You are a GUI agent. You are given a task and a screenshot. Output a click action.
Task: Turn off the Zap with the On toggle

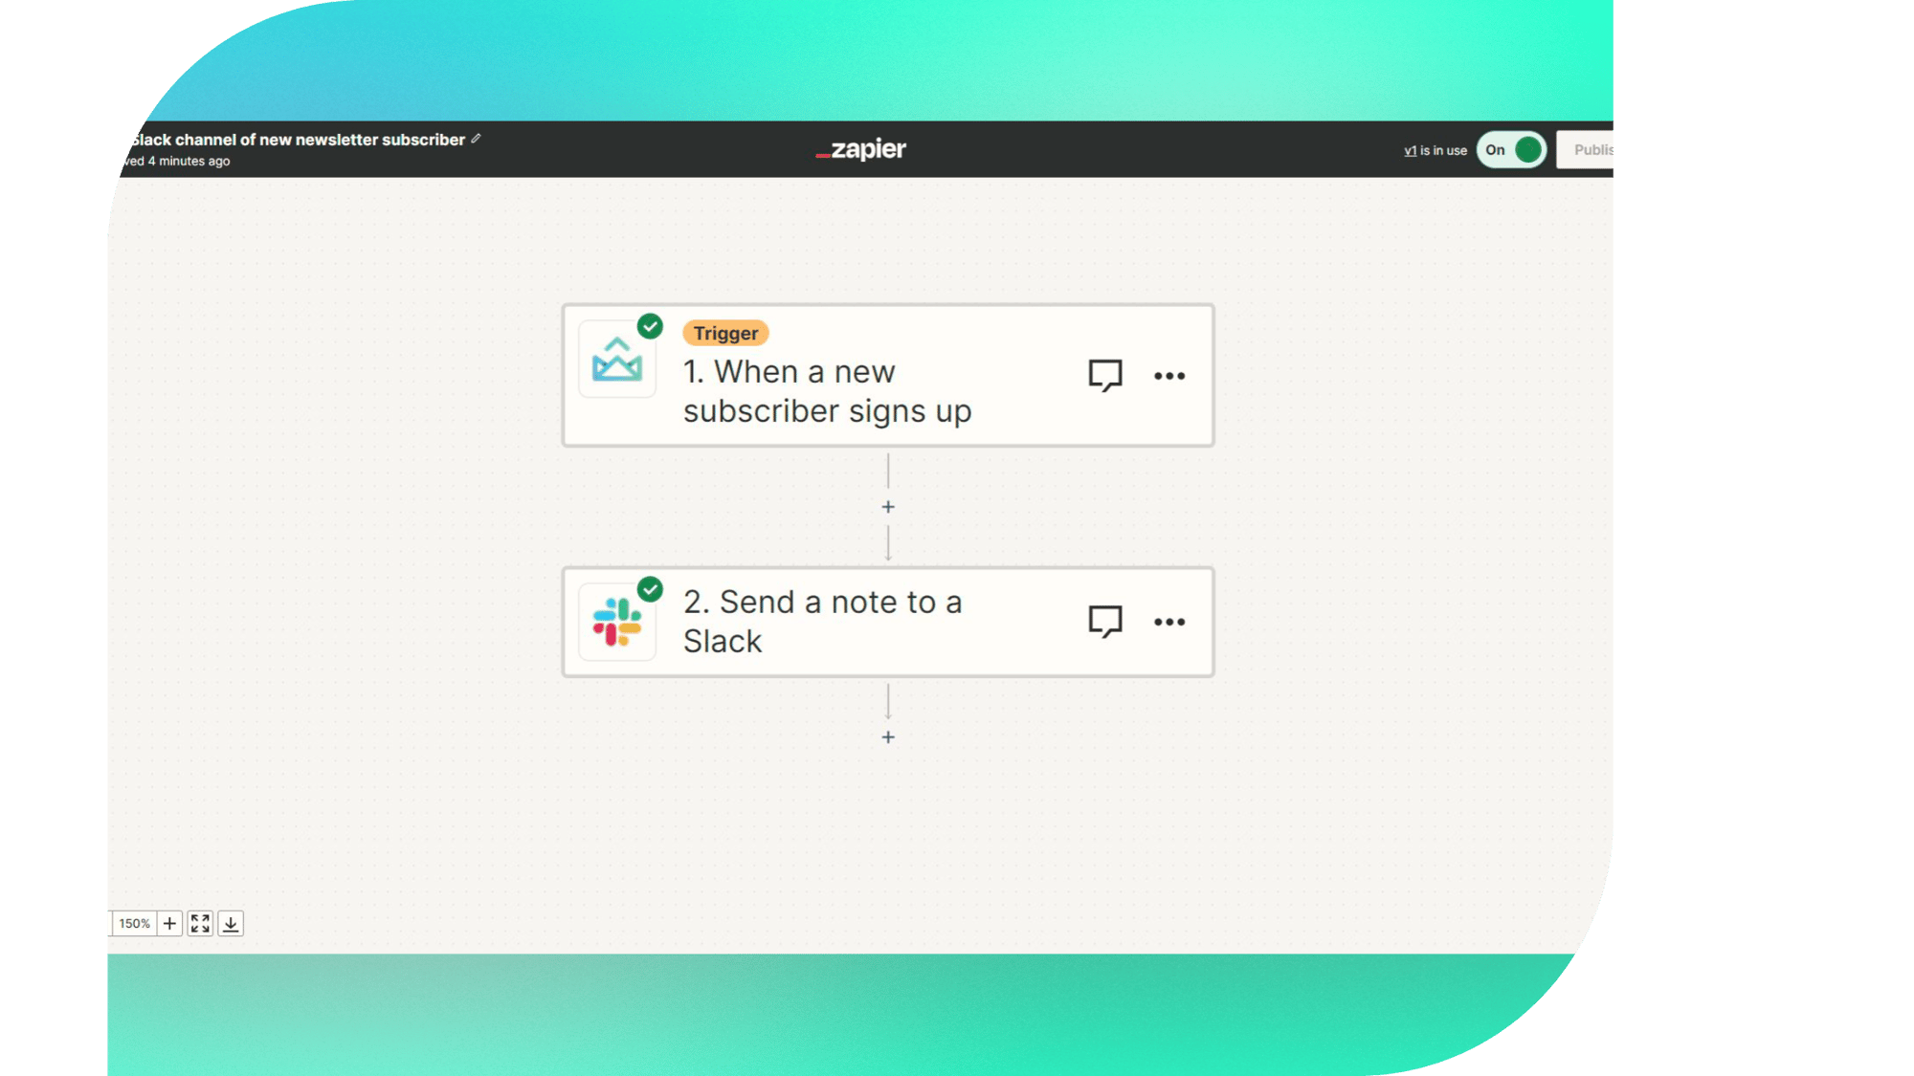pyautogui.click(x=1511, y=149)
